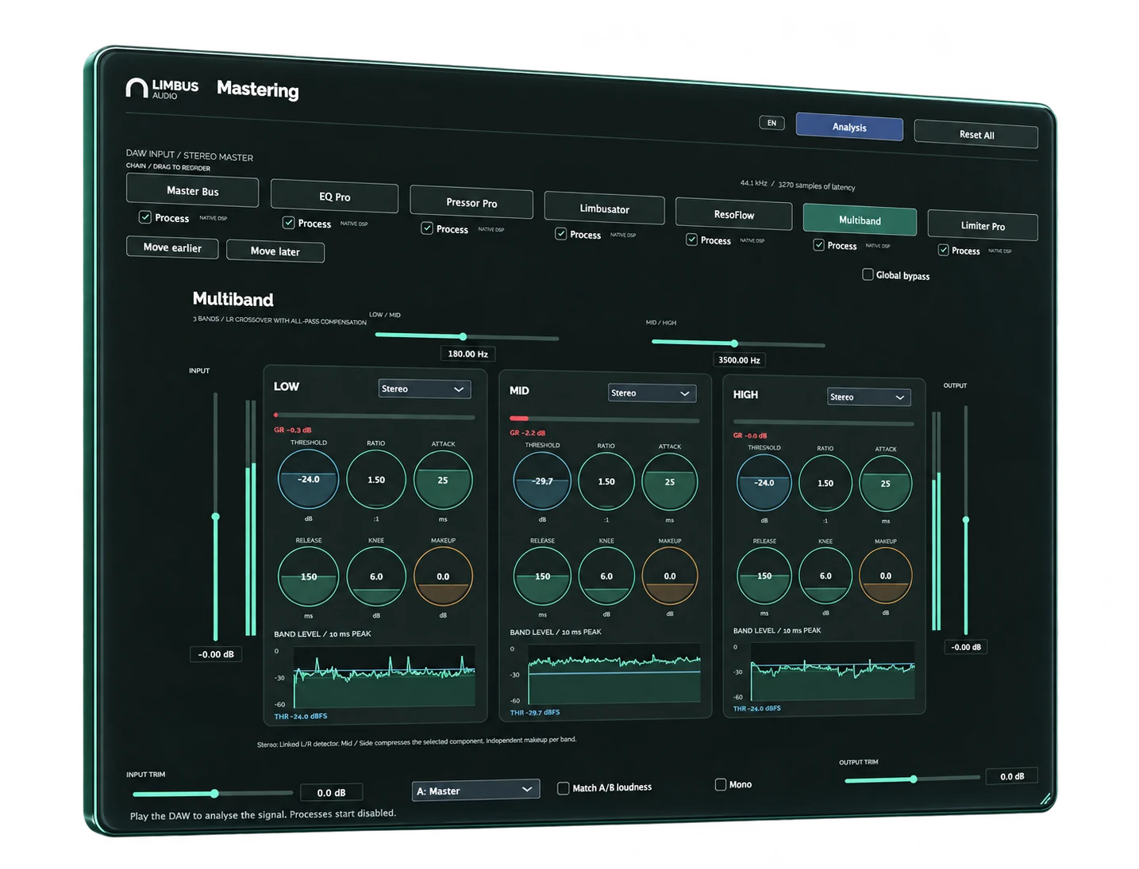
Task: Open the A: Master preset dropdown
Action: pos(476,791)
